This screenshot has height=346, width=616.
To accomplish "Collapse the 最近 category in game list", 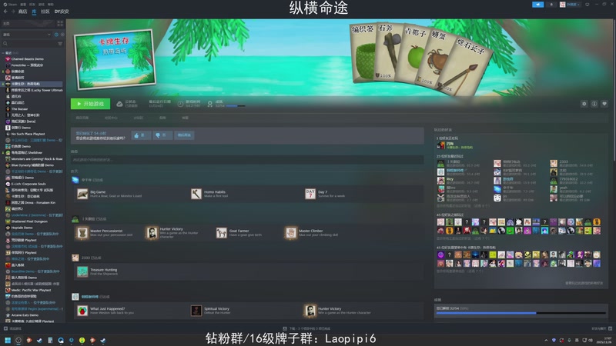I will (4, 52).
